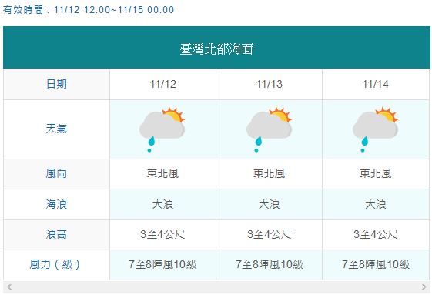
Task: Select the 11/14 date cell
Action: pos(376,84)
